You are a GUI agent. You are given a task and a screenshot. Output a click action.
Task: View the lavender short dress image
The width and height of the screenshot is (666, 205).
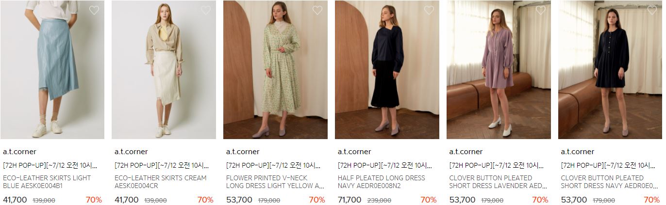pos(499,70)
